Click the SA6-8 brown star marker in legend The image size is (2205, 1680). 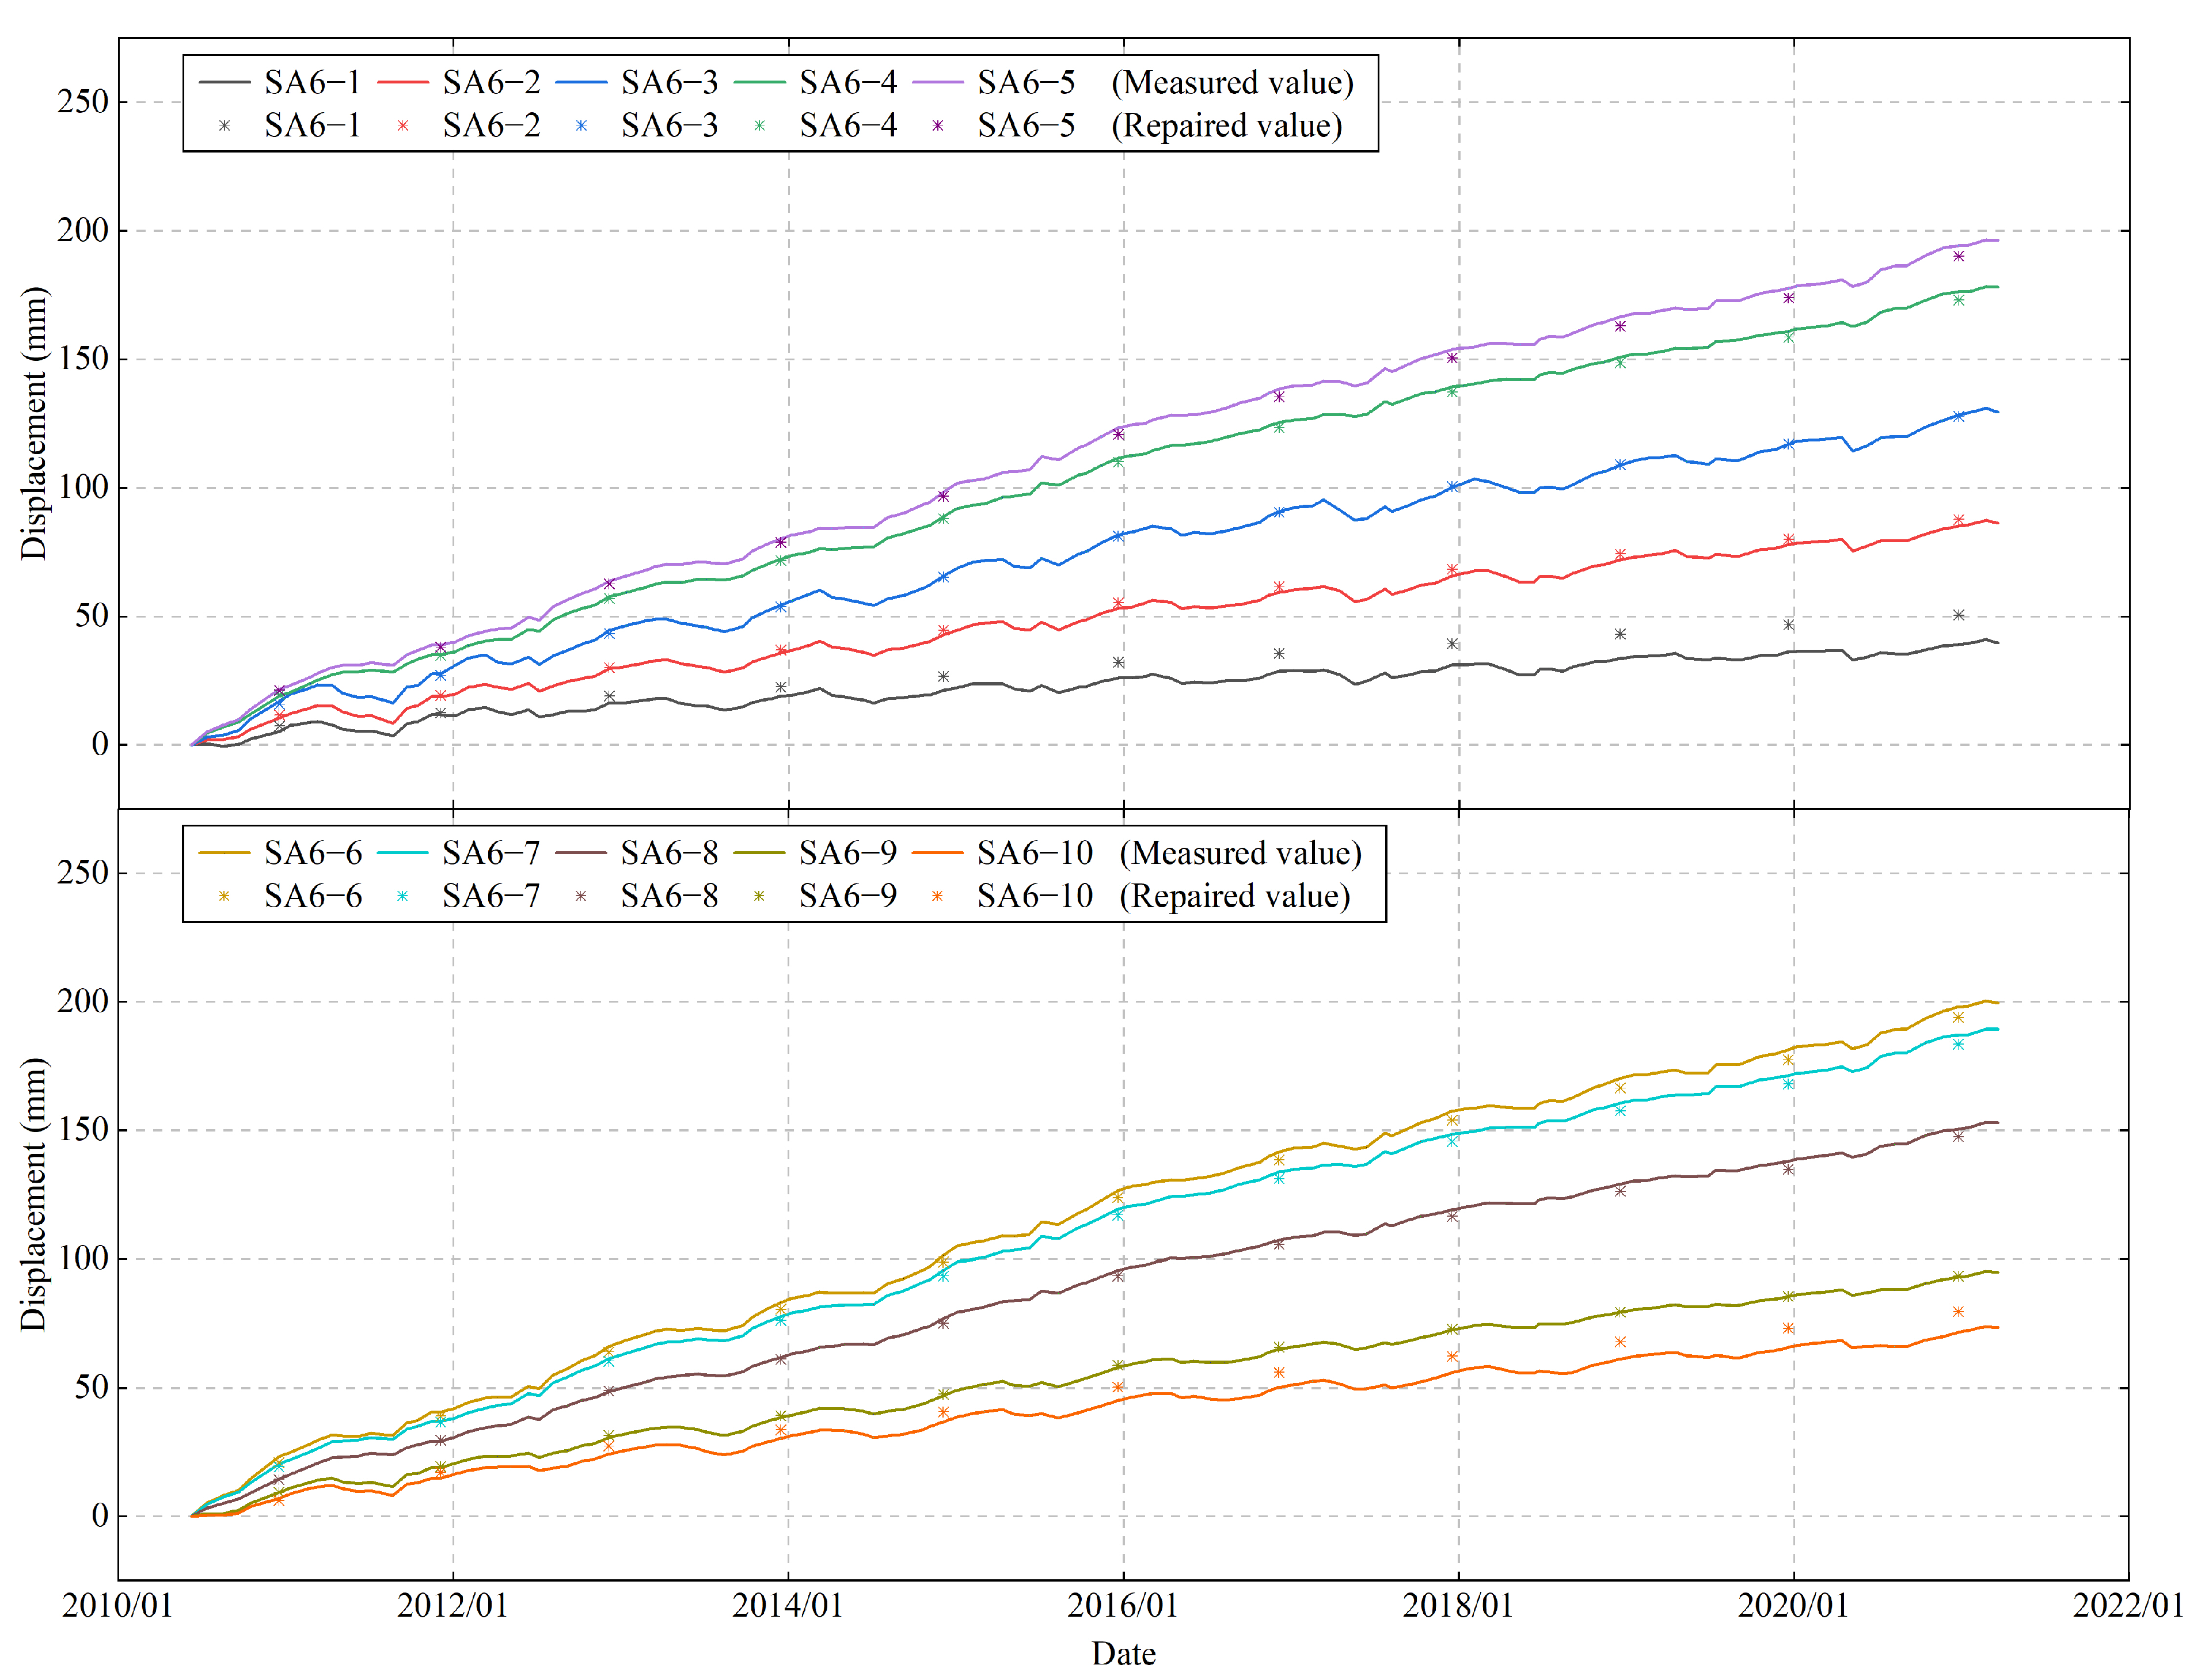pyautogui.click(x=581, y=897)
